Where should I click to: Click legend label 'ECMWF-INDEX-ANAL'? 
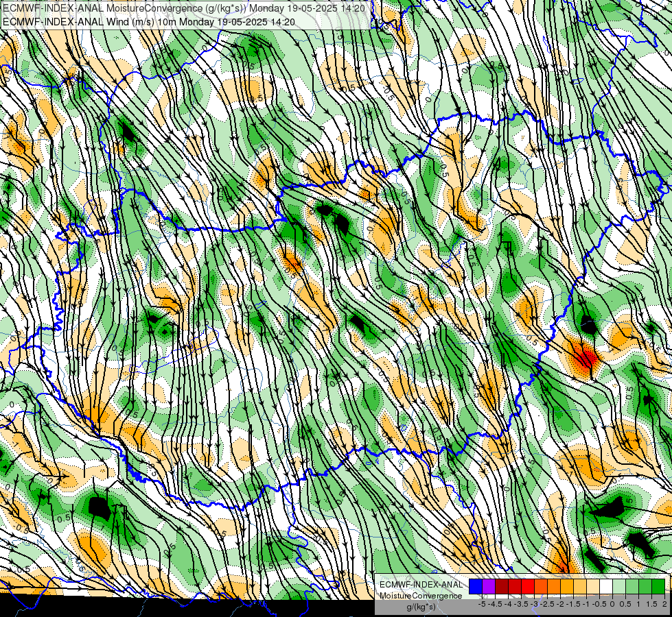421,585
